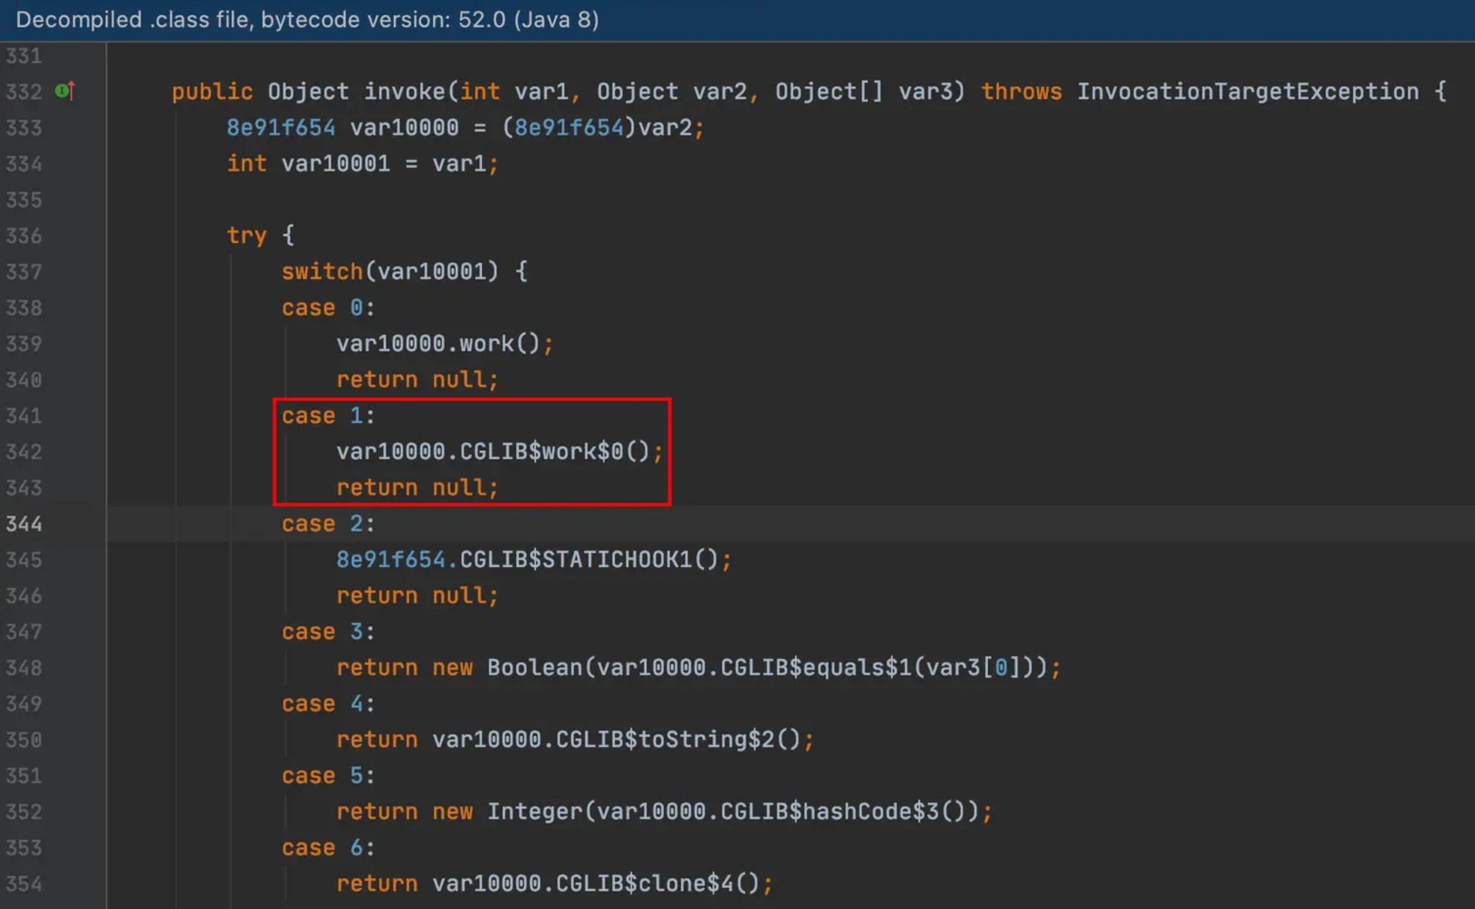Click 'case 3:' label
This screenshot has height=909, width=1475.
[328, 632]
